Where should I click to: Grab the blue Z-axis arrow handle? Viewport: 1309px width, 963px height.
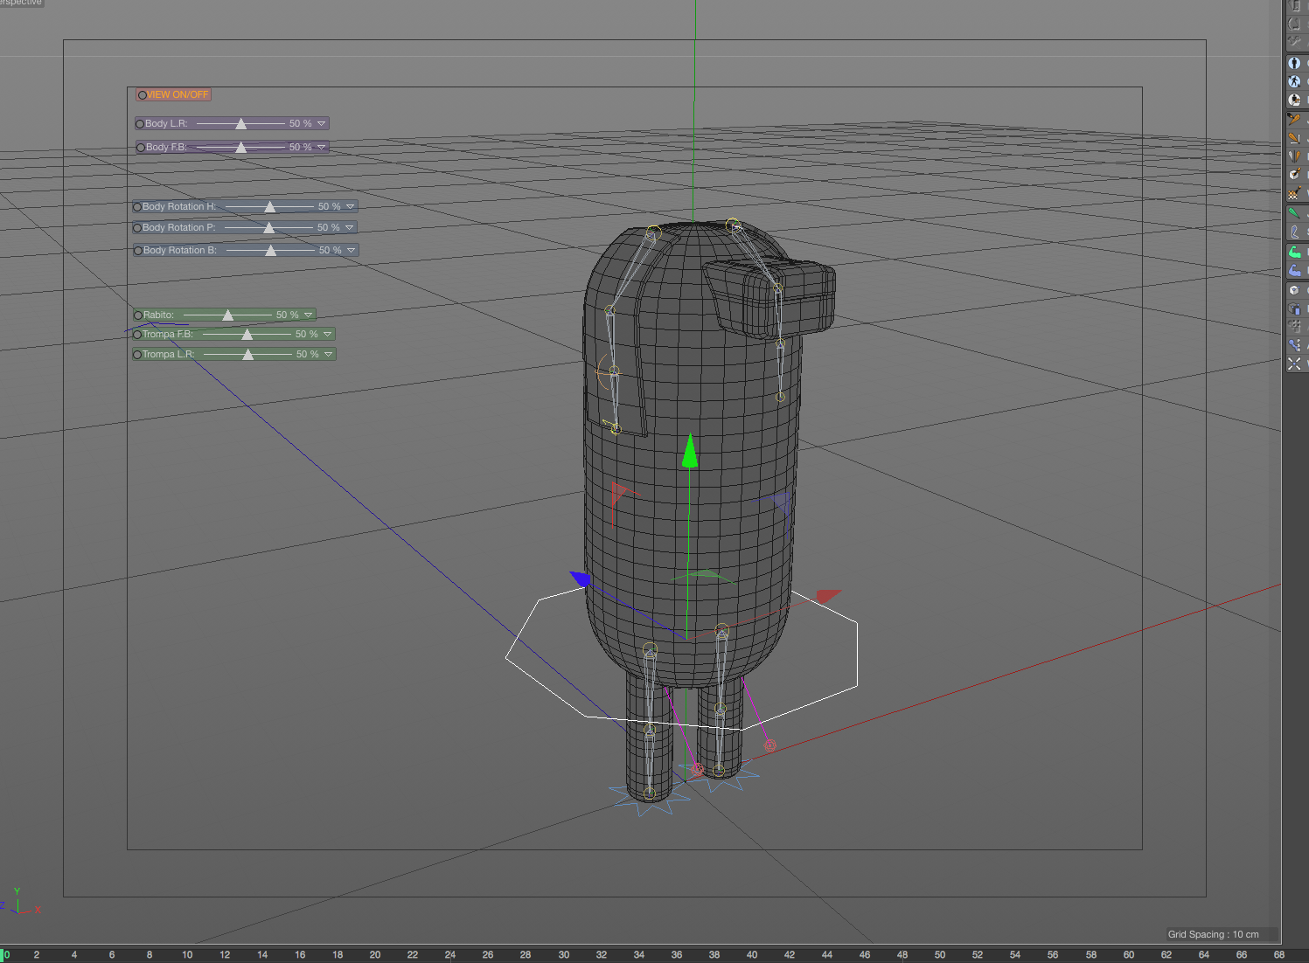pos(581,578)
